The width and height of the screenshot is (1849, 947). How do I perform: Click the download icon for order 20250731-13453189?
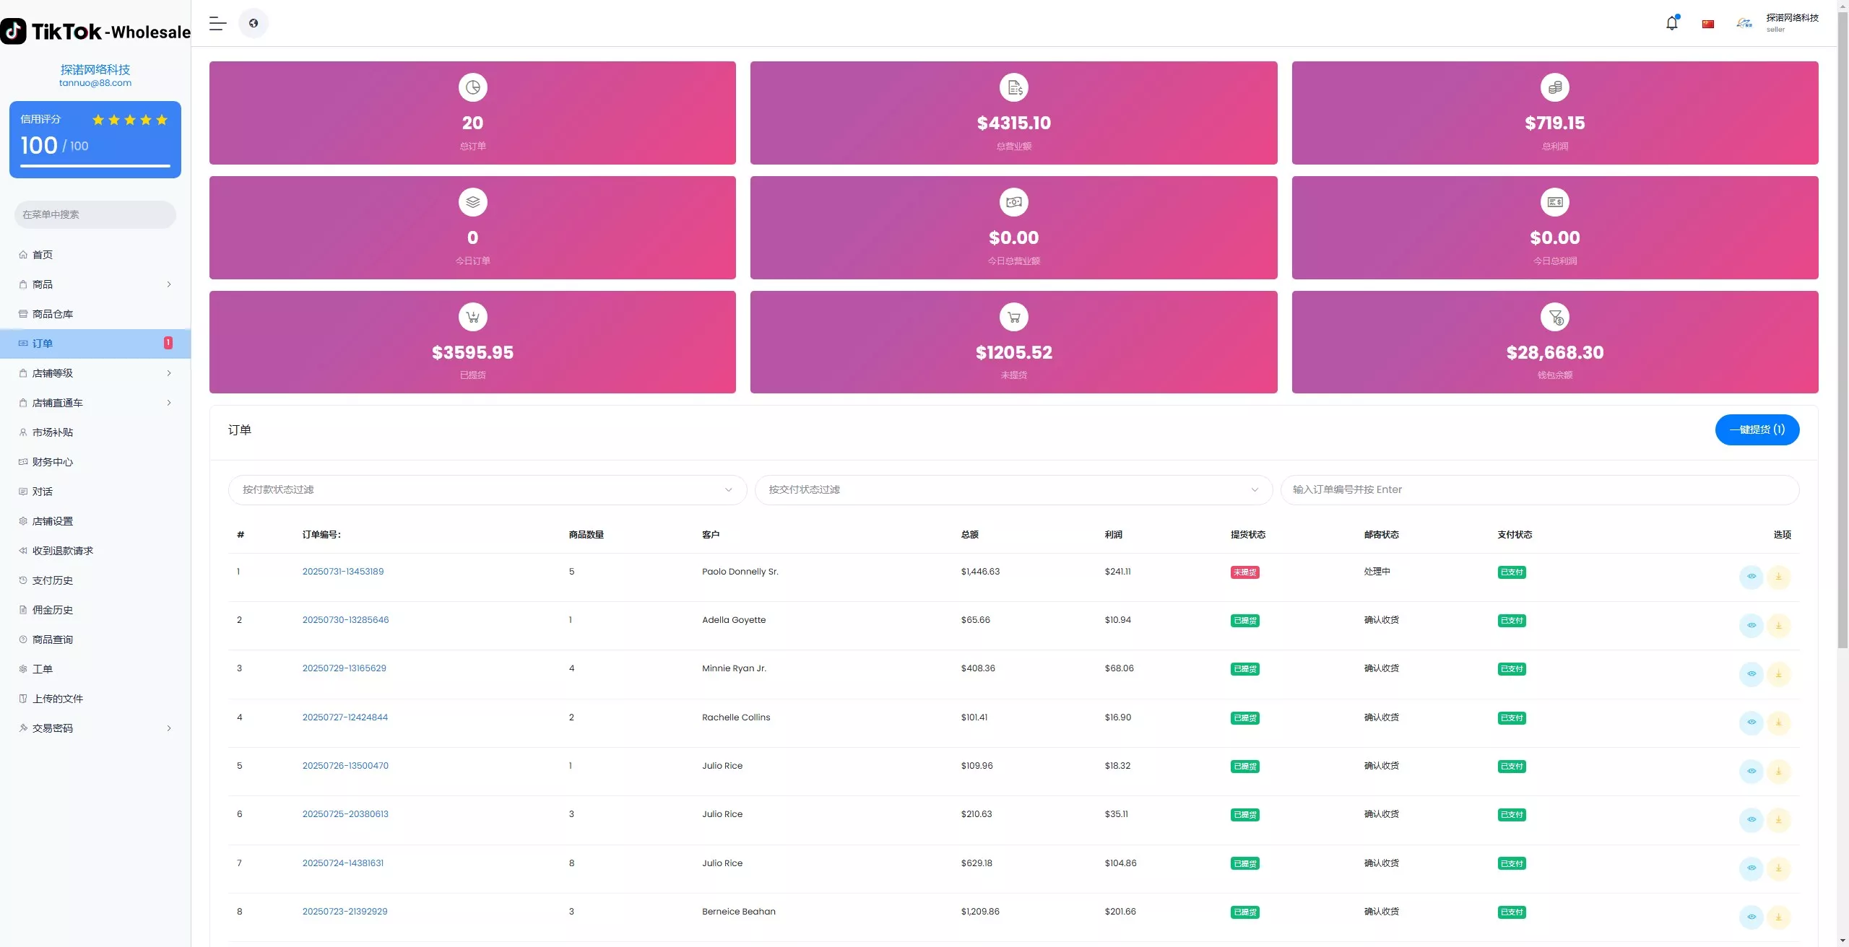click(x=1778, y=577)
